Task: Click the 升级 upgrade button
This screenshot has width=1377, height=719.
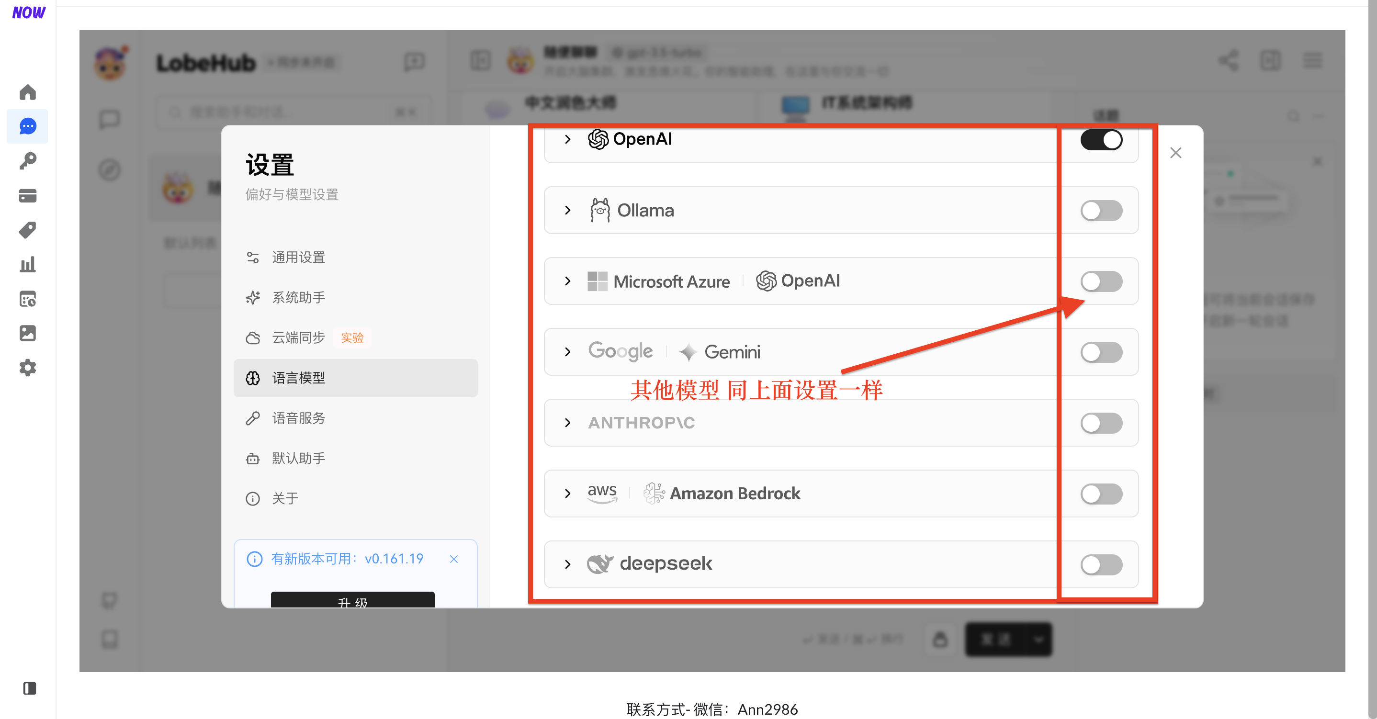Action: (353, 600)
